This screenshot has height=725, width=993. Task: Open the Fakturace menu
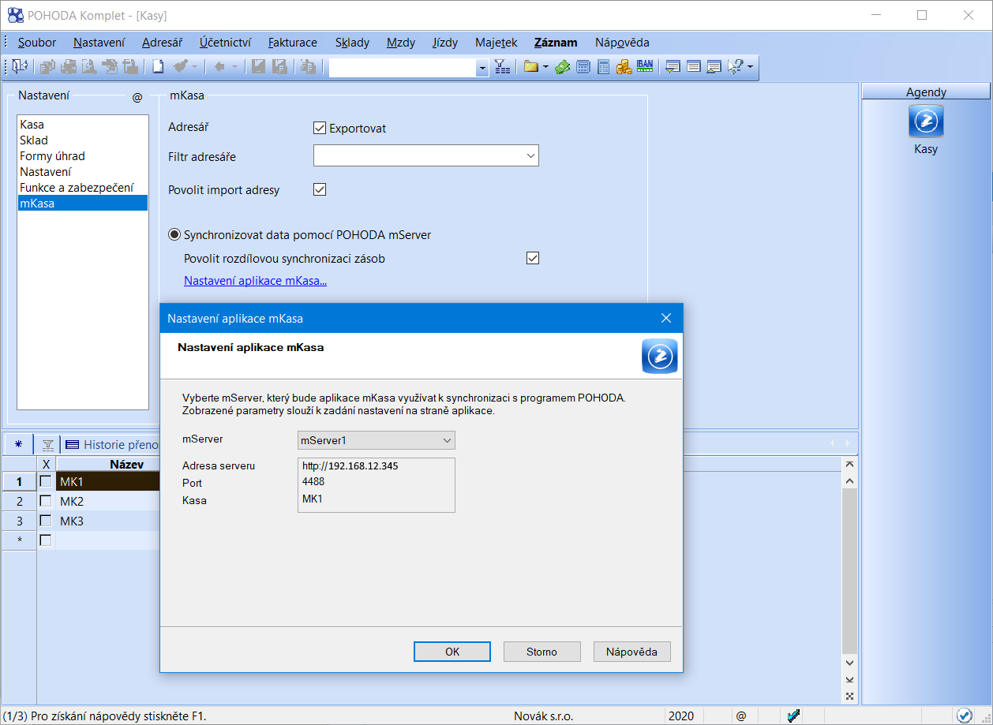(x=292, y=43)
